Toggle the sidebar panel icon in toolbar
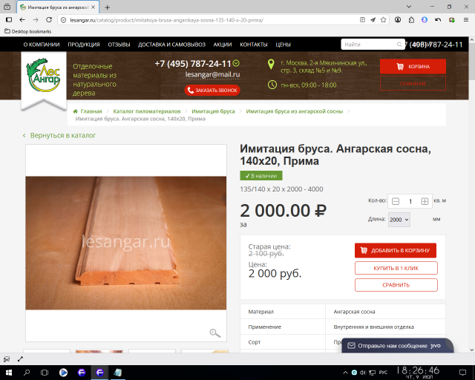 pos(9,20)
